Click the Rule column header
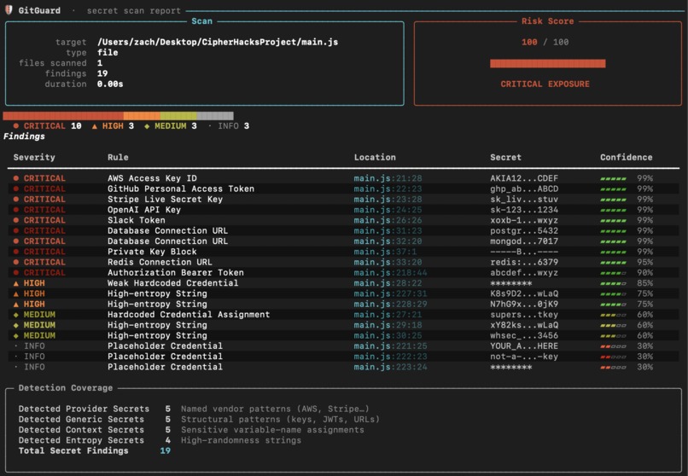688x476 pixels. coord(118,157)
